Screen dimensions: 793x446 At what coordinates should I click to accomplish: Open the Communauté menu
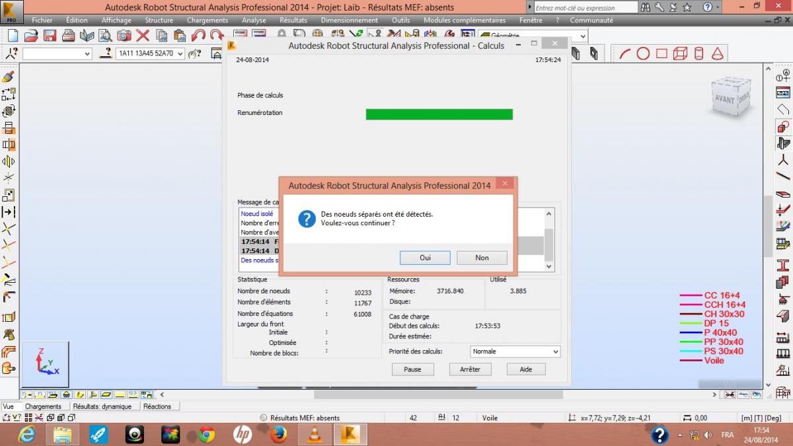click(x=591, y=20)
